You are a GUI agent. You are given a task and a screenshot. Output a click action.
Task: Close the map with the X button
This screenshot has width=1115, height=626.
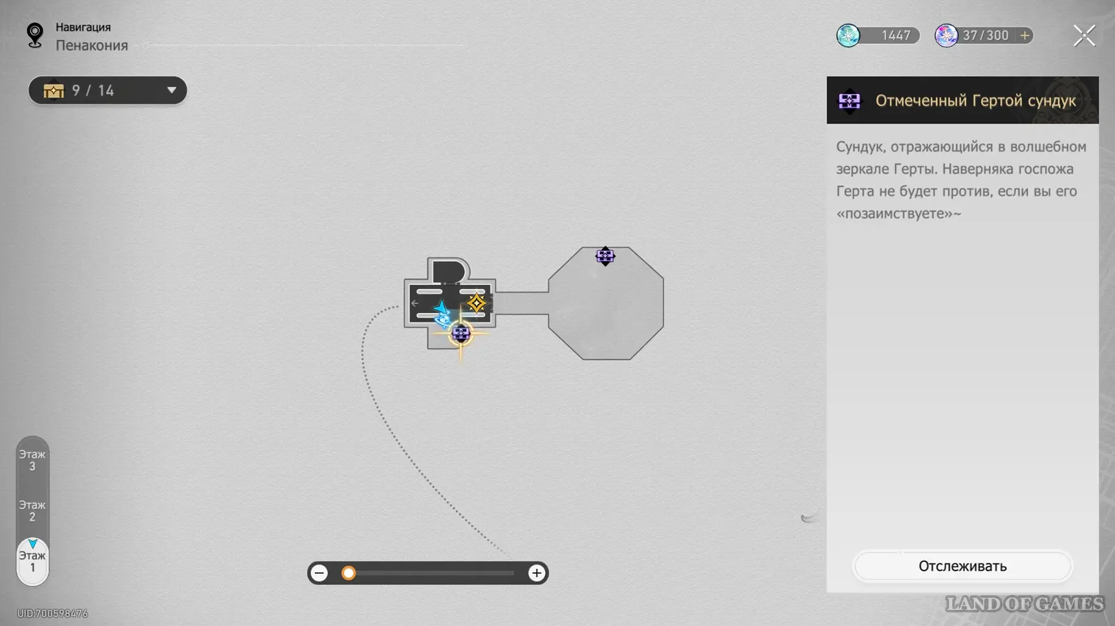point(1084,36)
